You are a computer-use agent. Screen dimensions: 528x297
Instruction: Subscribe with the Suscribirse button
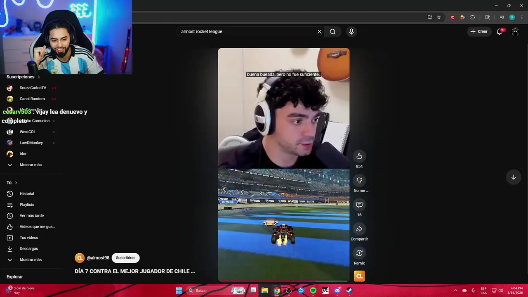125,258
